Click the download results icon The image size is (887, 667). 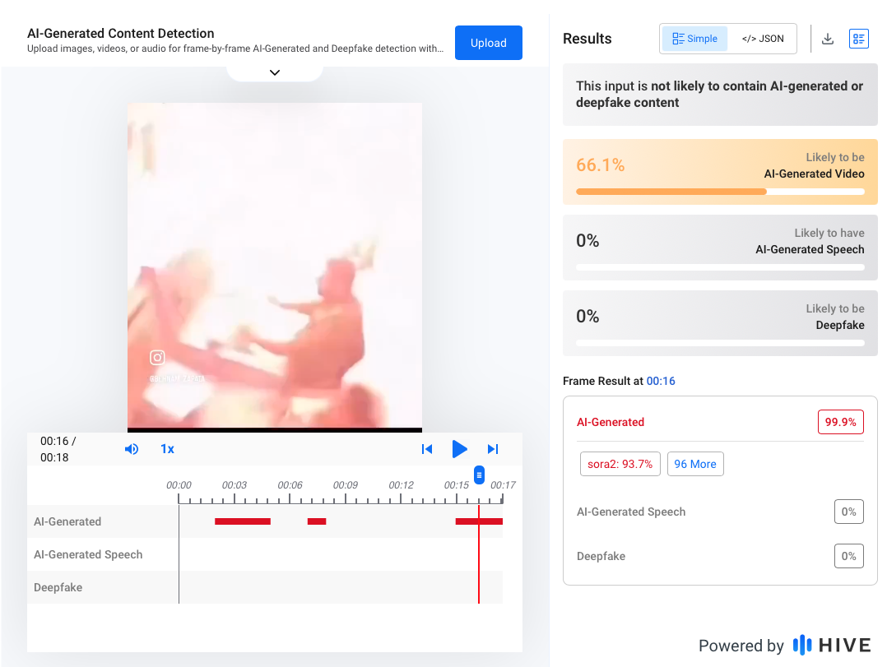(x=828, y=39)
